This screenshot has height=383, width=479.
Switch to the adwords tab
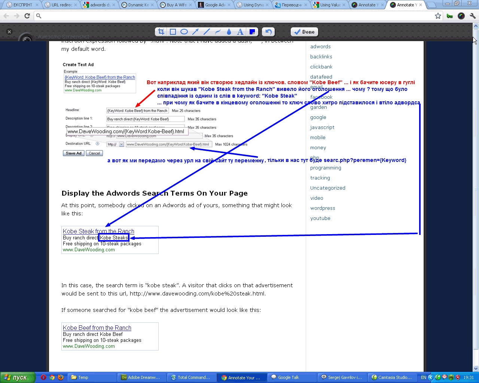(99, 5)
